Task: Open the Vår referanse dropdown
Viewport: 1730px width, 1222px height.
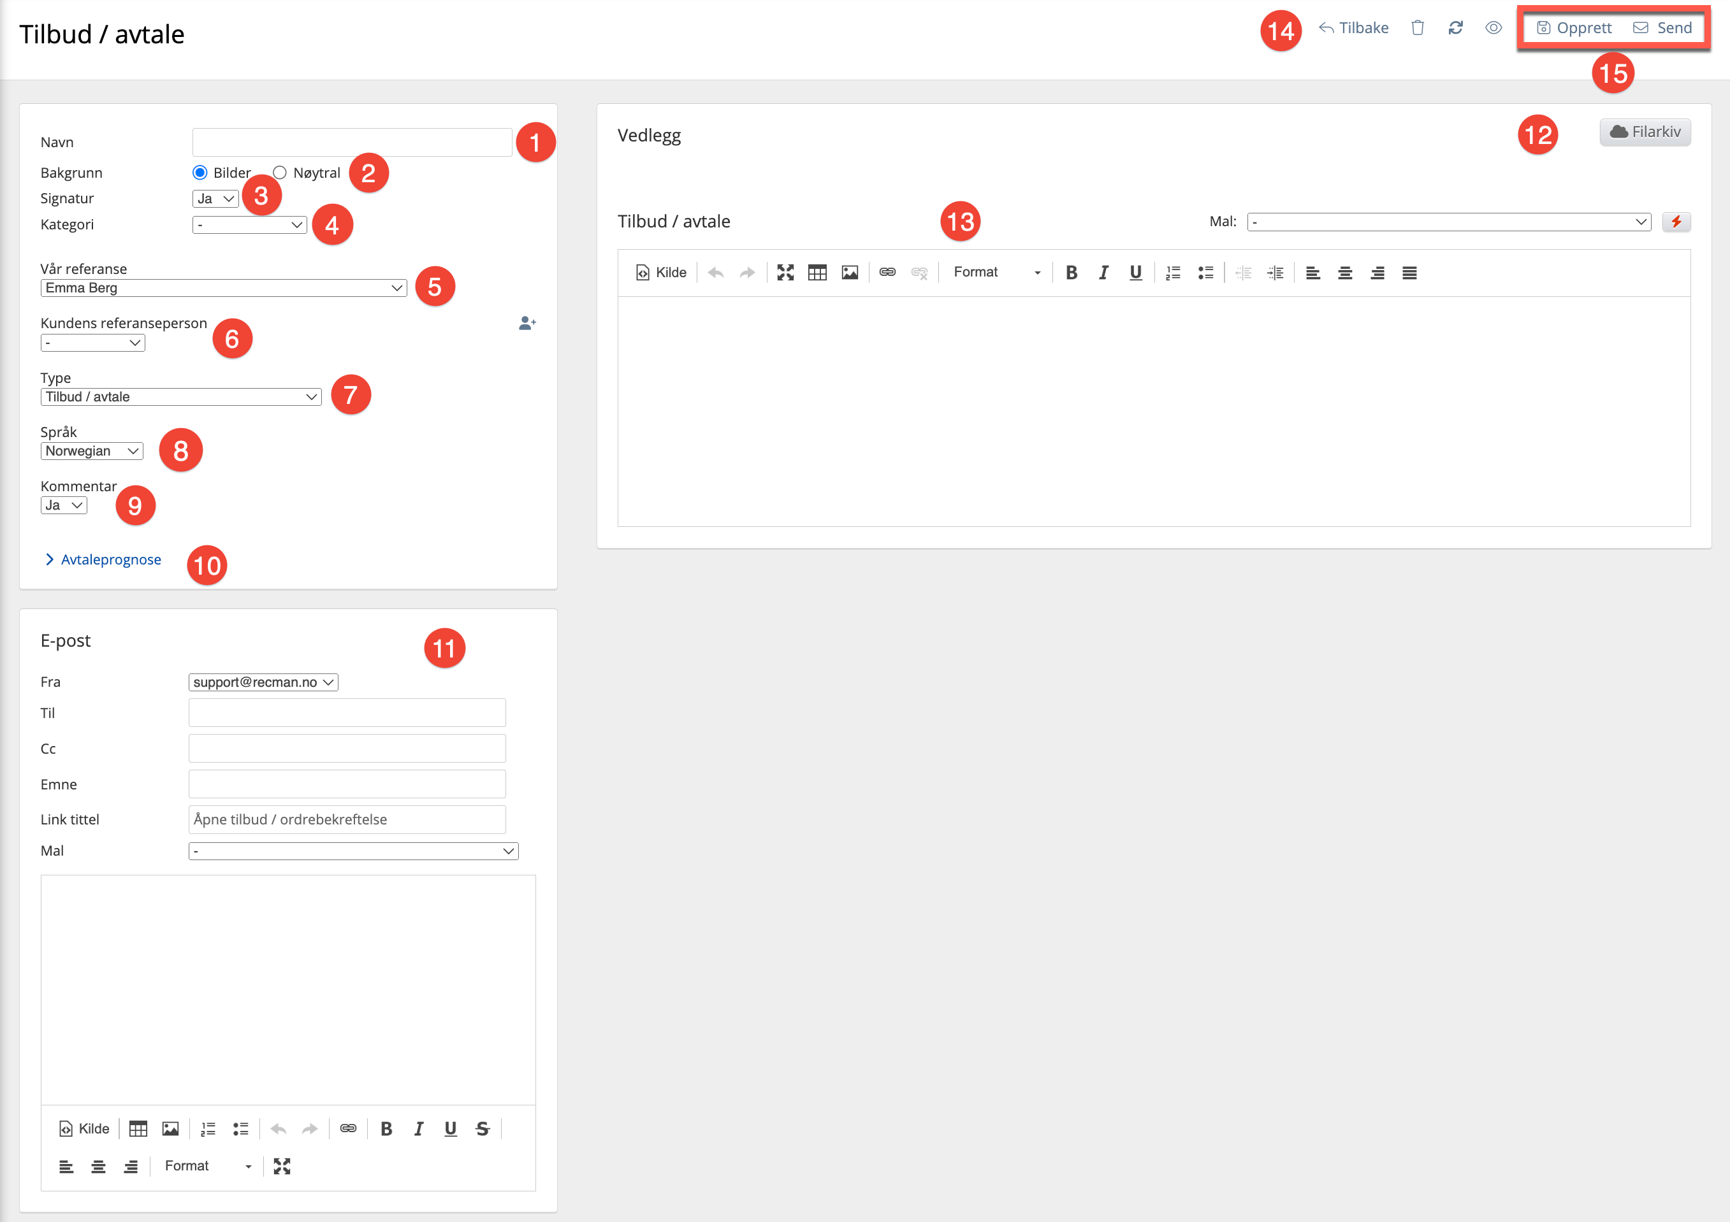Action: click(223, 287)
